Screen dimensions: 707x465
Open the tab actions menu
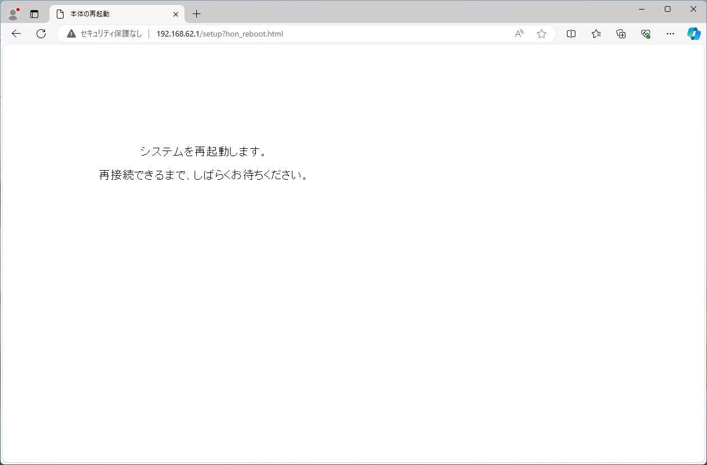click(x=34, y=14)
